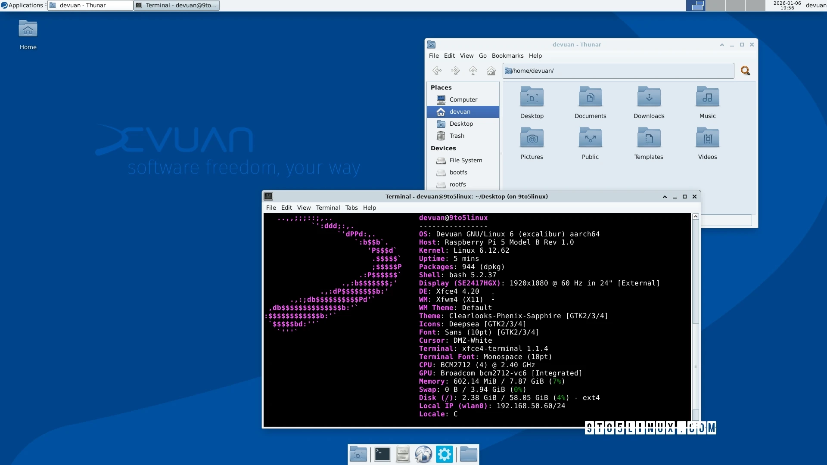Switch to the Terminal window via its taskbar entry
827x465 pixels.
pos(176,5)
